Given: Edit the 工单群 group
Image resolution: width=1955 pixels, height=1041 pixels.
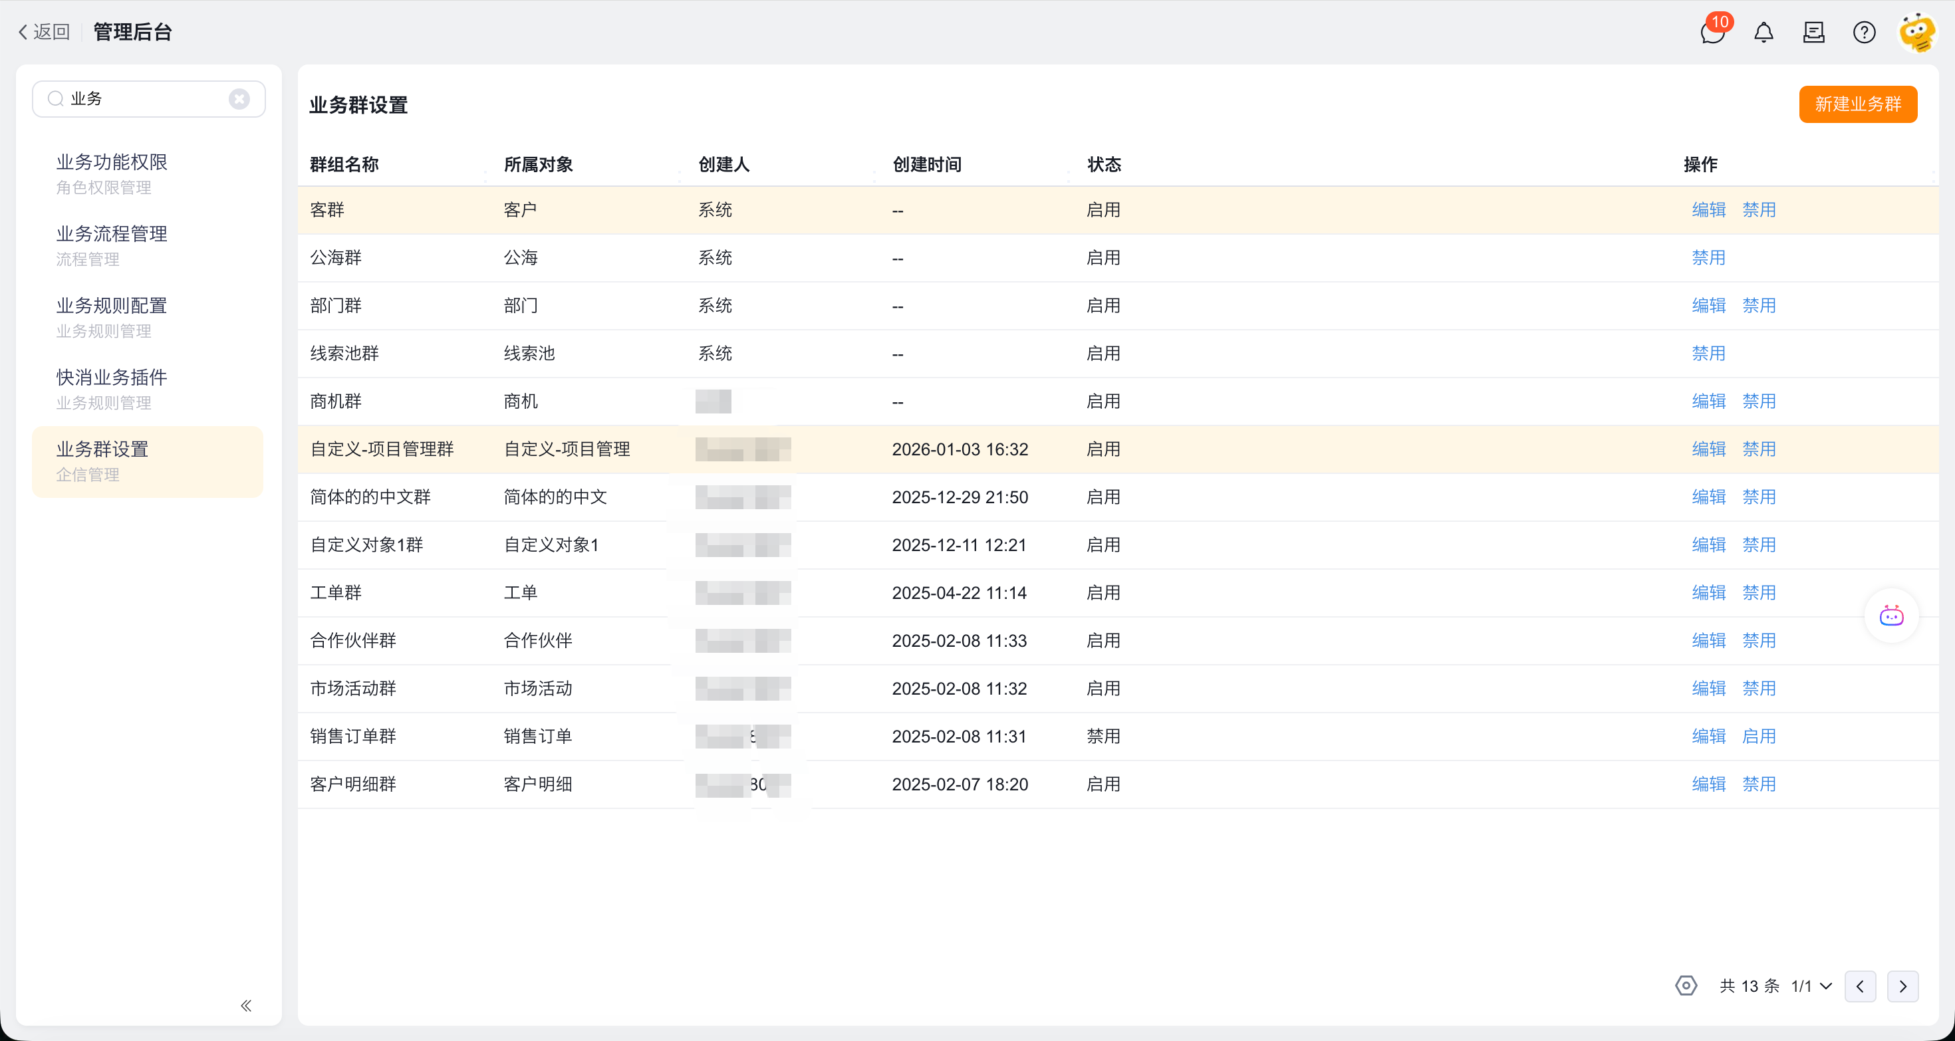Looking at the screenshot, I should (1708, 592).
